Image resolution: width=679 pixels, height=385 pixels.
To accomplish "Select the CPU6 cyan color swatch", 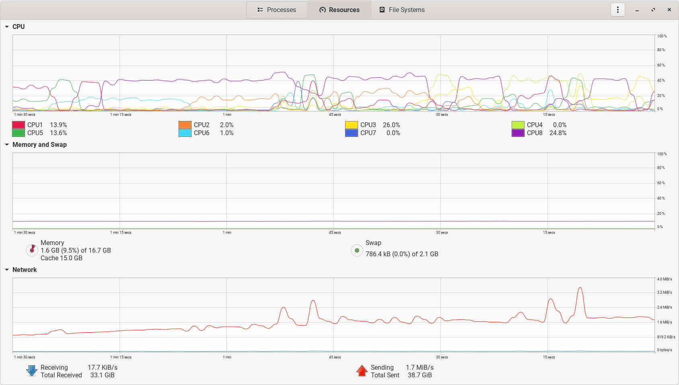I will [185, 133].
